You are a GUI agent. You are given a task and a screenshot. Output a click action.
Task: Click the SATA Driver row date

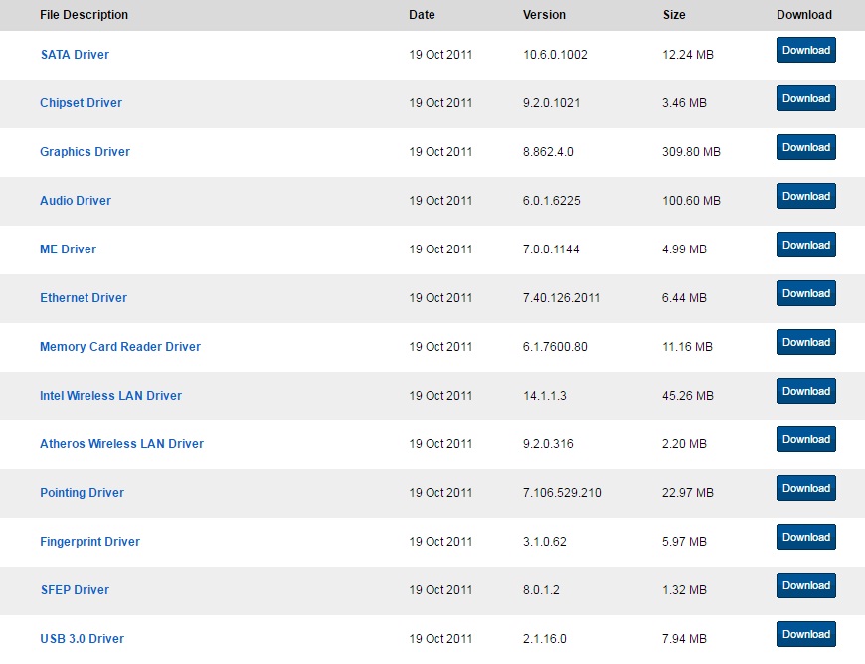pos(440,55)
